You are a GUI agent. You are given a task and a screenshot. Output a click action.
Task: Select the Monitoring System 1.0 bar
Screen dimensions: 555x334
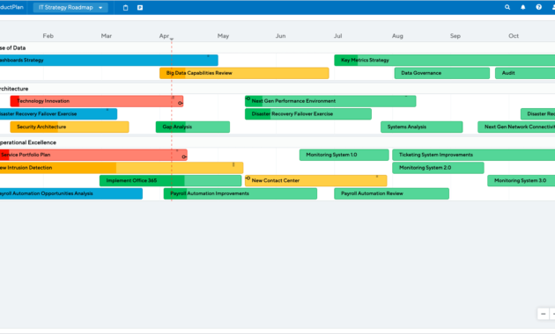pos(344,155)
